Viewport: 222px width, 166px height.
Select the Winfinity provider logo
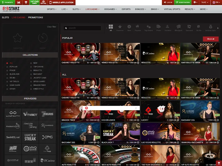point(13,114)
